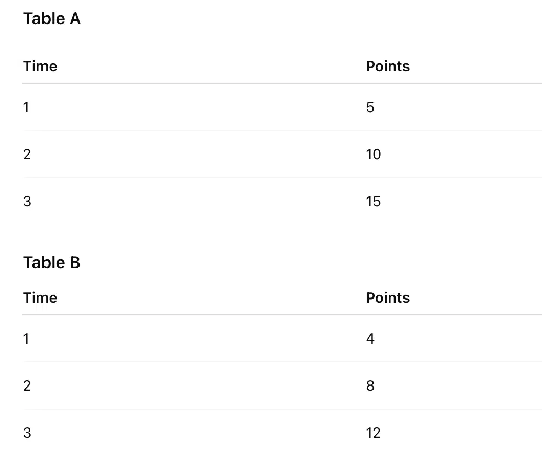Click Table A Points value 15
Screen dimensions: 542x463
coord(374,202)
